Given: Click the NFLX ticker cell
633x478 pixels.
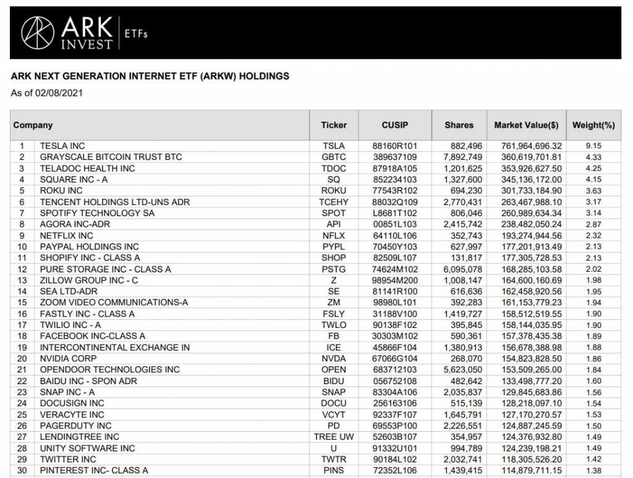Looking at the screenshot, I should point(334,235).
